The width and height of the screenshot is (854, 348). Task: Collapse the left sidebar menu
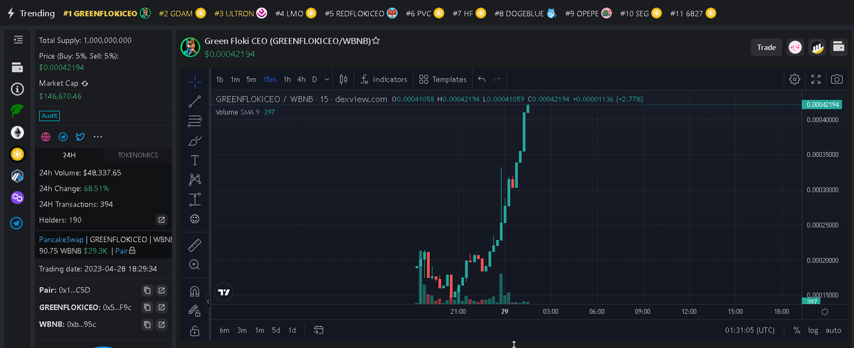click(18, 40)
